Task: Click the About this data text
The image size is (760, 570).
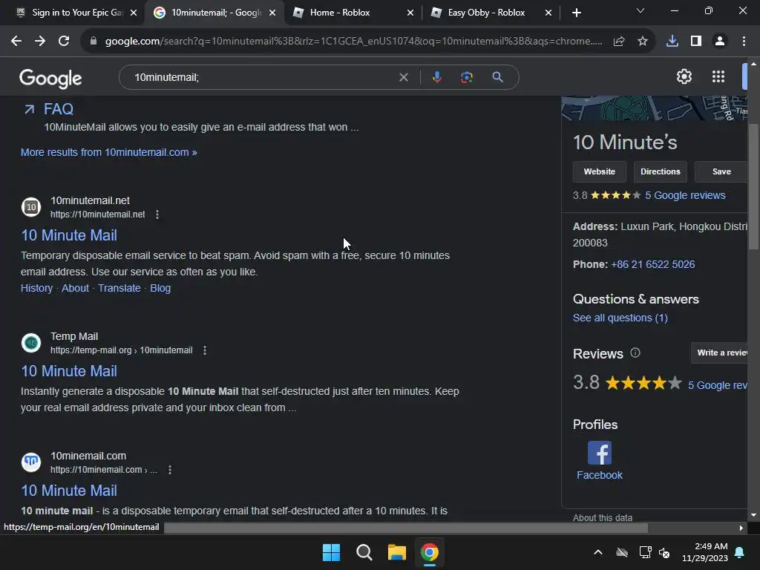Action: tap(603, 517)
